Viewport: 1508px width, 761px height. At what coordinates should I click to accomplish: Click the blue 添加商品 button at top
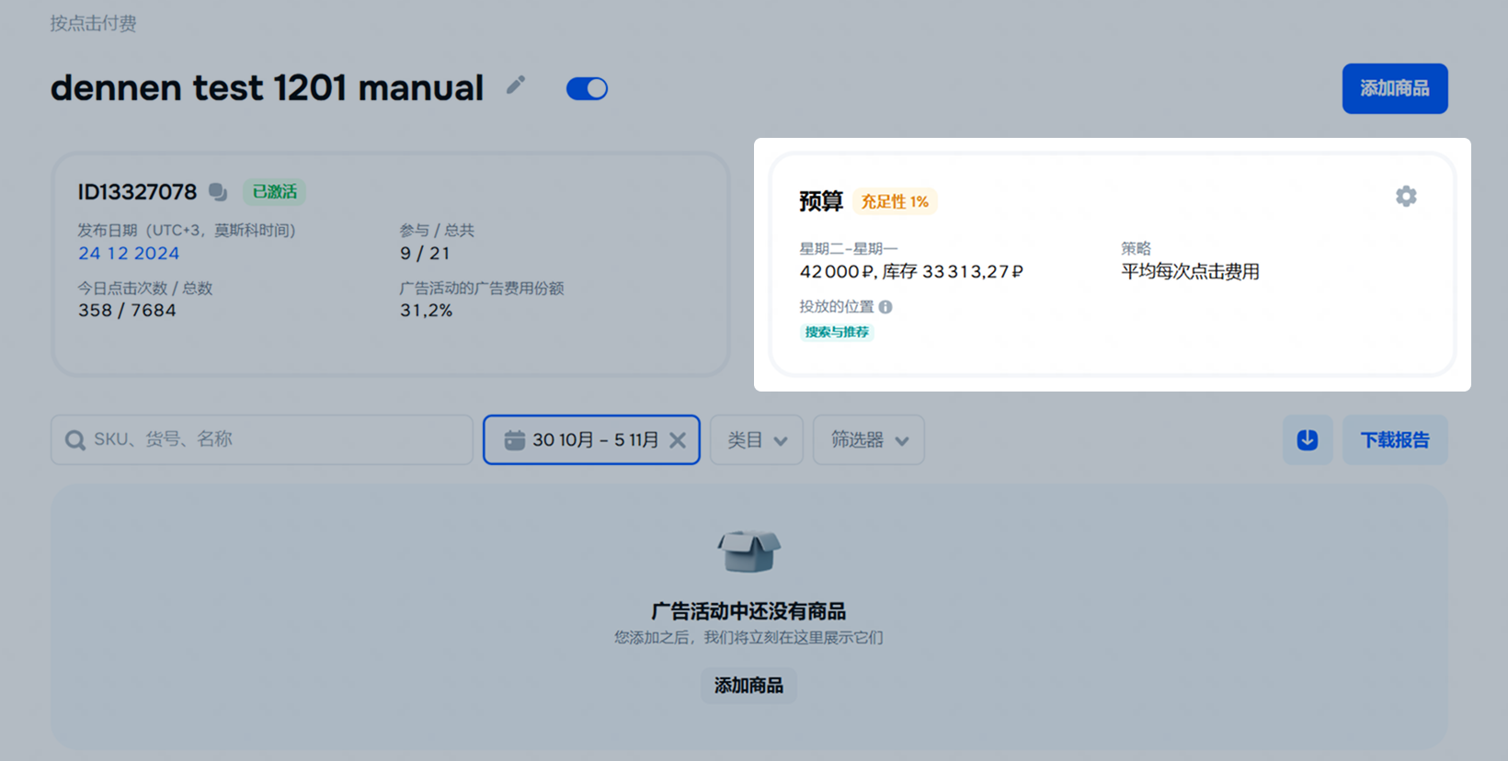coord(1394,88)
